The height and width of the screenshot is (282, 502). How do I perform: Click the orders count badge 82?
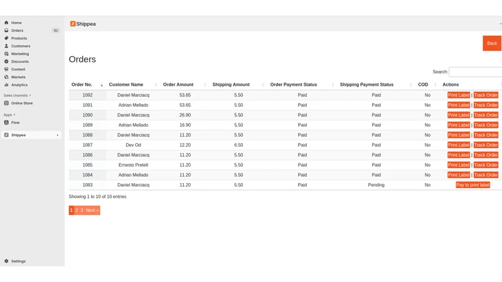point(56,30)
